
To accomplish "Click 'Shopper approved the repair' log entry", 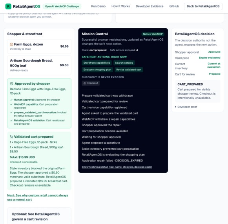I will click(x=101, y=125).
